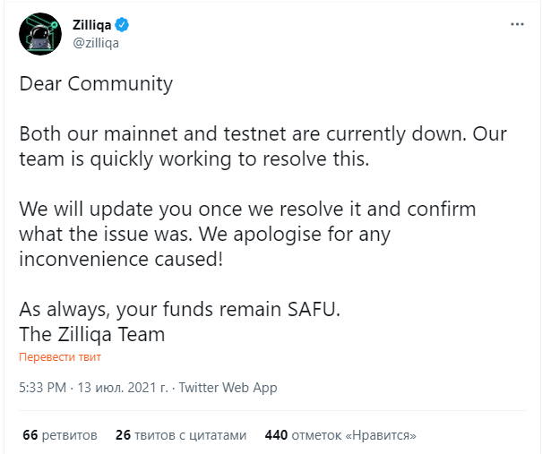Click the quickly working to resolve line
Image resolution: width=542 pixels, height=454 pixels.
pos(194,159)
